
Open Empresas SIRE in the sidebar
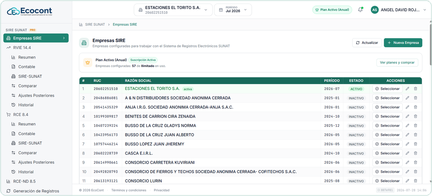(x=36, y=38)
